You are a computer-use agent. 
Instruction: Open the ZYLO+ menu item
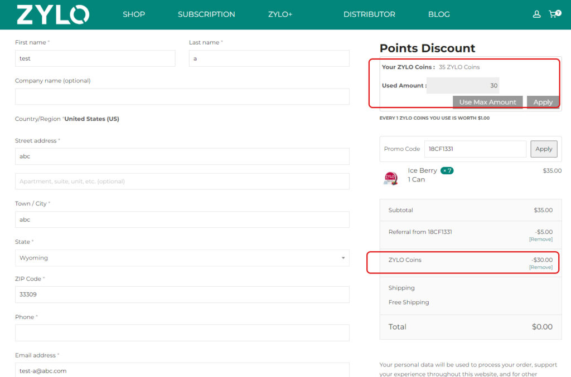point(280,14)
